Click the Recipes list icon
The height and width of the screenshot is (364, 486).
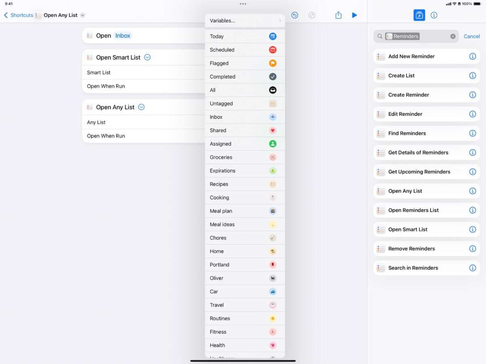click(x=273, y=184)
